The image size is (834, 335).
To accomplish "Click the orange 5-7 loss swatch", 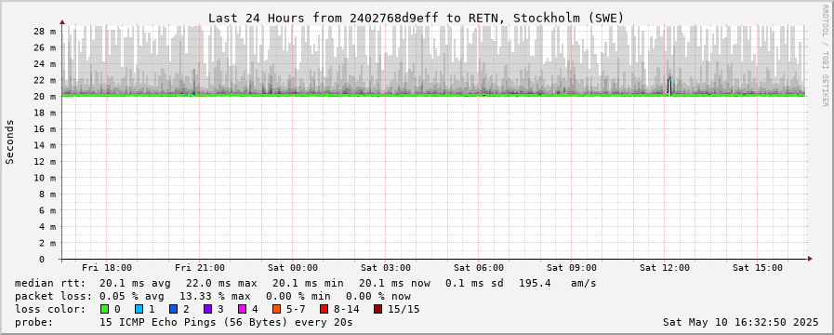I will point(276,309).
